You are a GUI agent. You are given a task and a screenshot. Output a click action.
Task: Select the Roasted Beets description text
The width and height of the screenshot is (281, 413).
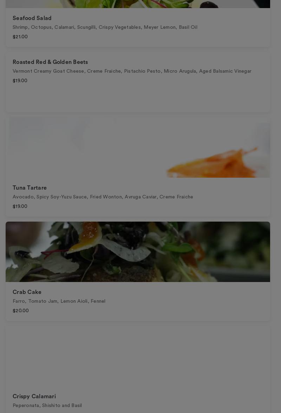(132, 71)
